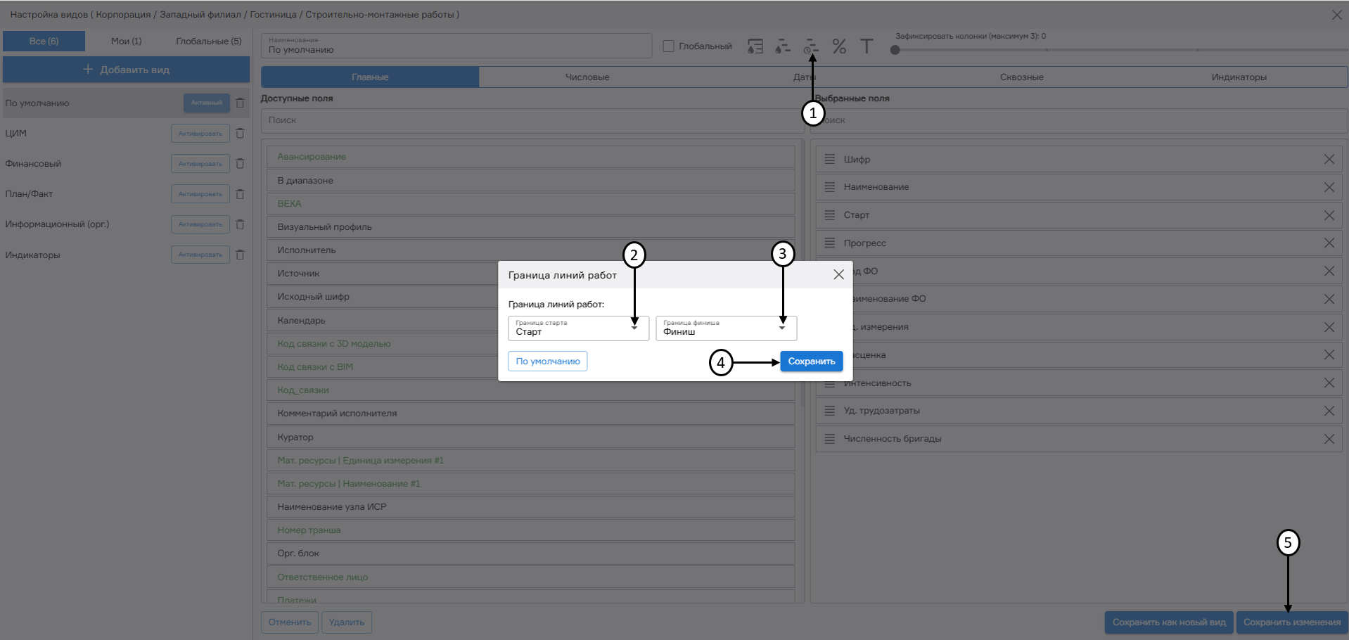
Task: Switch to the Числовые tab
Action: (x=587, y=77)
